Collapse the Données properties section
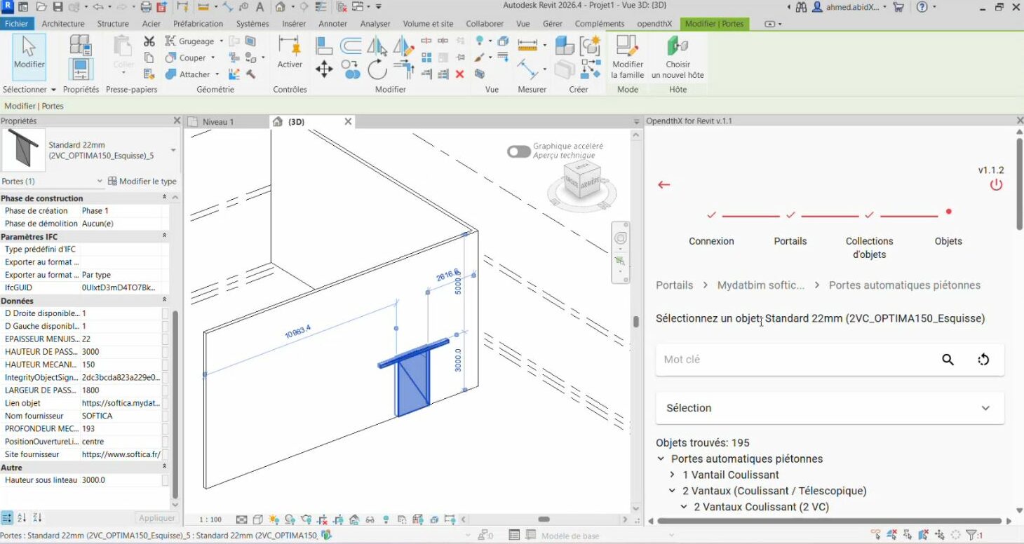The image size is (1024, 544). coord(165,301)
